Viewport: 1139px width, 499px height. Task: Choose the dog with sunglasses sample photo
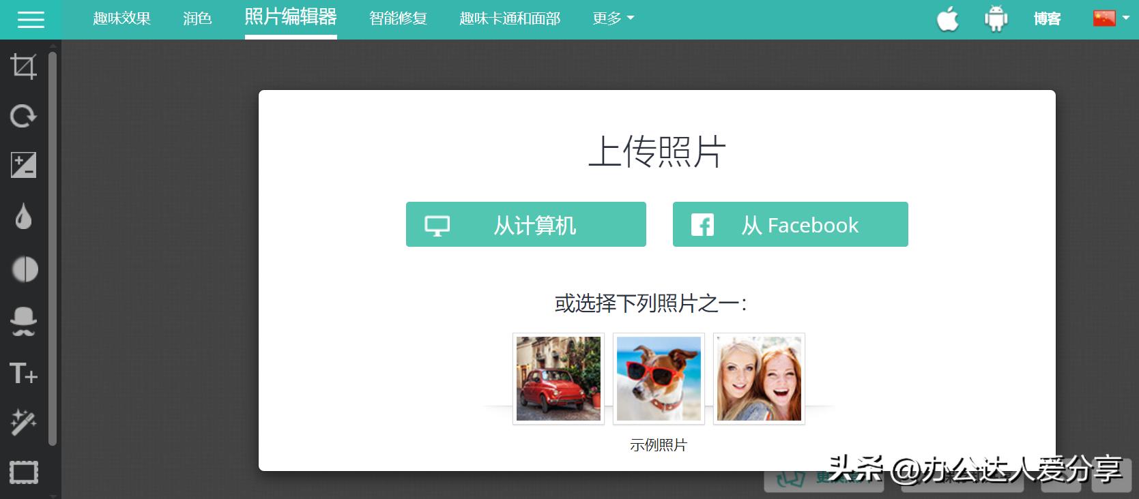click(x=659, y=379)
